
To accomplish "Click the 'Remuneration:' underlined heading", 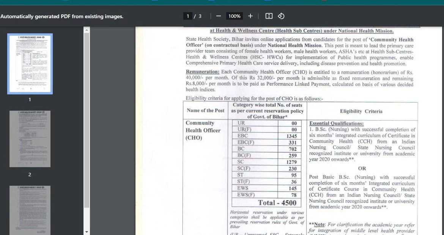I will click(x=203, y=72).
